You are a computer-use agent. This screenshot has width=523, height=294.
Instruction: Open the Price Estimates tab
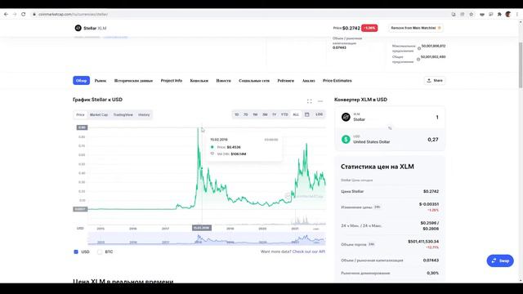337,81
